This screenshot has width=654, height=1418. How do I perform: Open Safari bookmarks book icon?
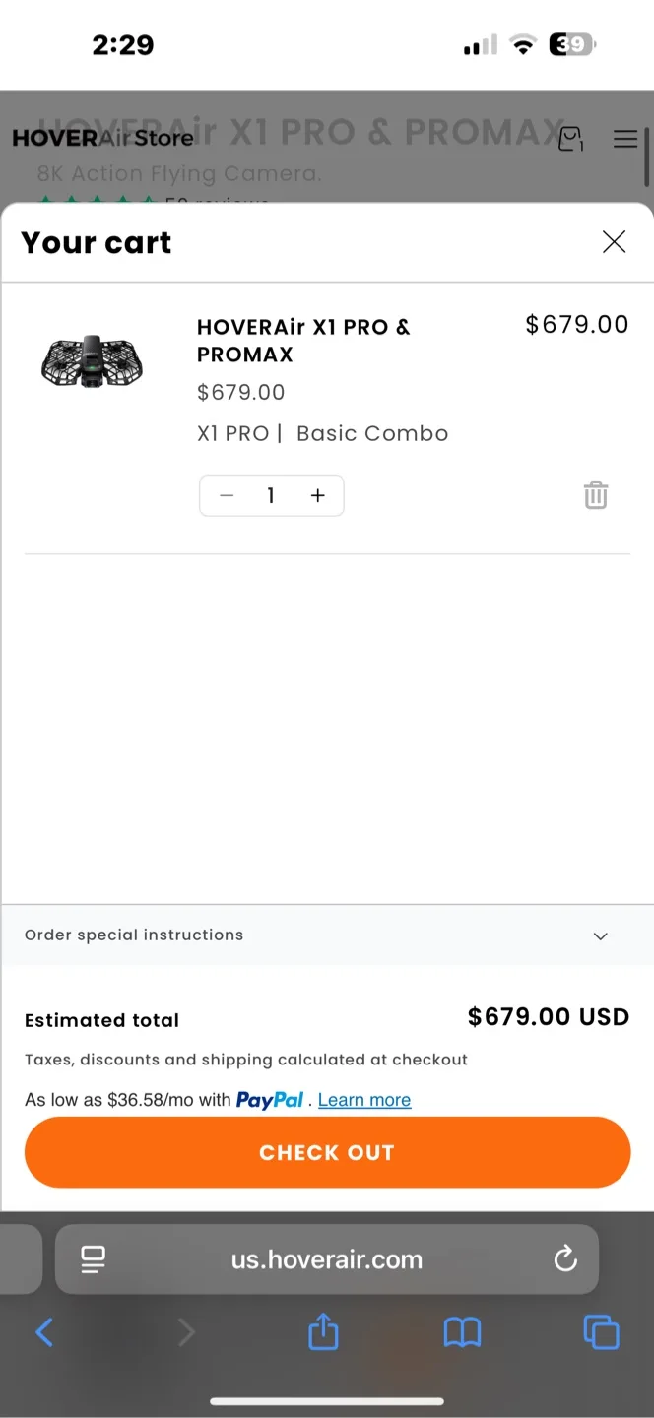pyautogui.click(x=462, y=1332)
